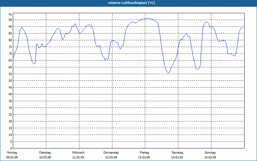This screenshot has height=161, width=257.
Task: Click the 'Dienstag' day label
Action: [x=45, y=153]
